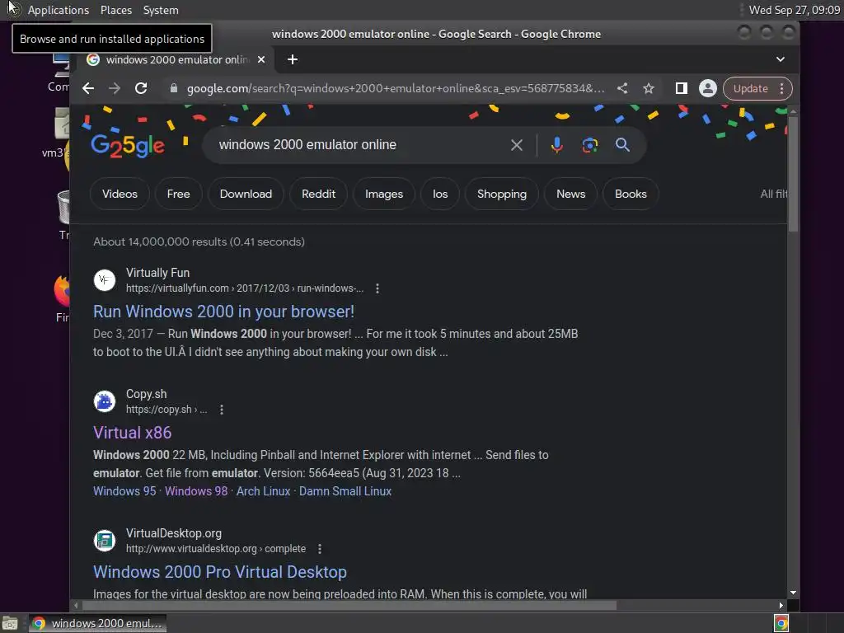Open options for Copy.sh result
844x633 pixels.
(222, 410)
